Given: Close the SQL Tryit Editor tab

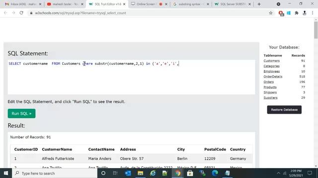Looking at the screenshot, I should click(124, 4).
